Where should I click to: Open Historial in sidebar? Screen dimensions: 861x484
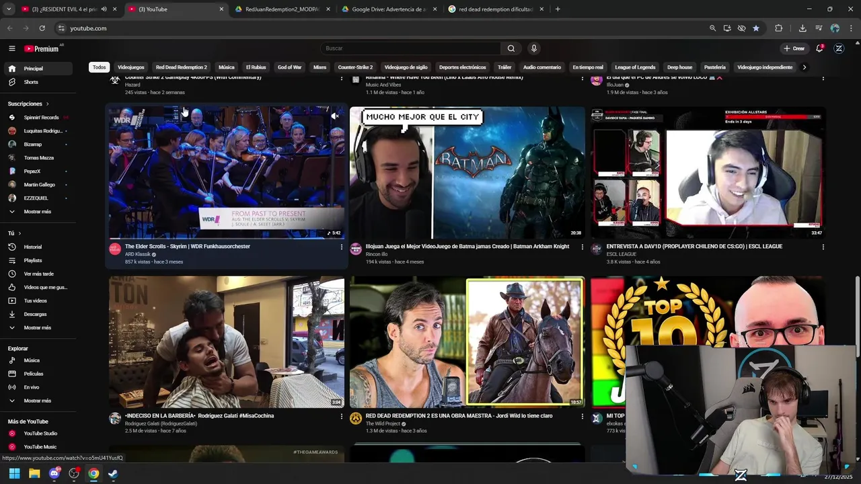point(38,247)
